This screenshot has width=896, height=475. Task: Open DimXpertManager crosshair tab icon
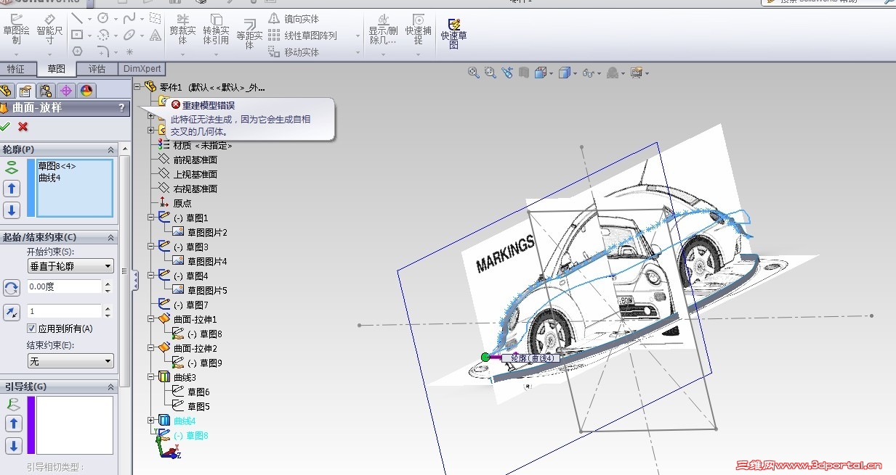pyautogui.click(x=66, y=91)
